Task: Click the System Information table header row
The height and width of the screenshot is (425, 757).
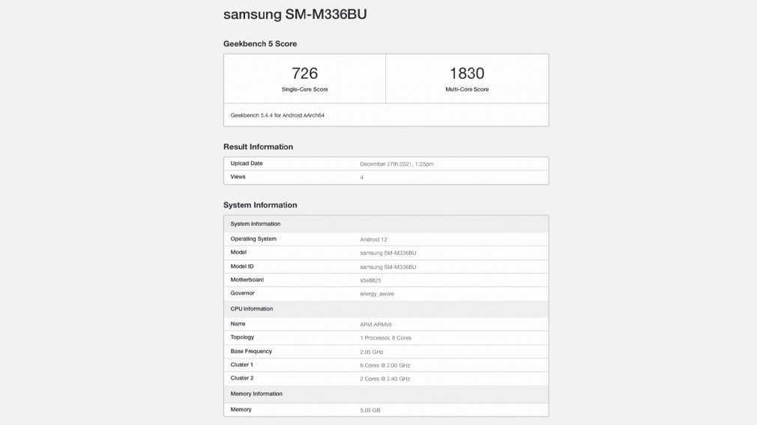Action: point(386,224)
